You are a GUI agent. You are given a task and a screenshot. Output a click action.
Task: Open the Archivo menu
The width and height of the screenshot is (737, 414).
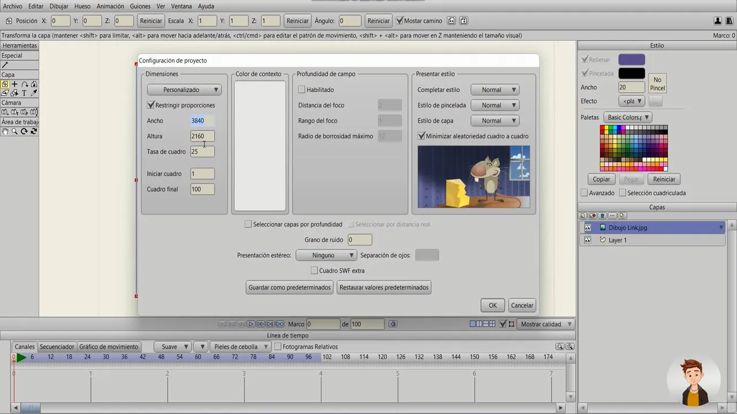pos(13,6)
